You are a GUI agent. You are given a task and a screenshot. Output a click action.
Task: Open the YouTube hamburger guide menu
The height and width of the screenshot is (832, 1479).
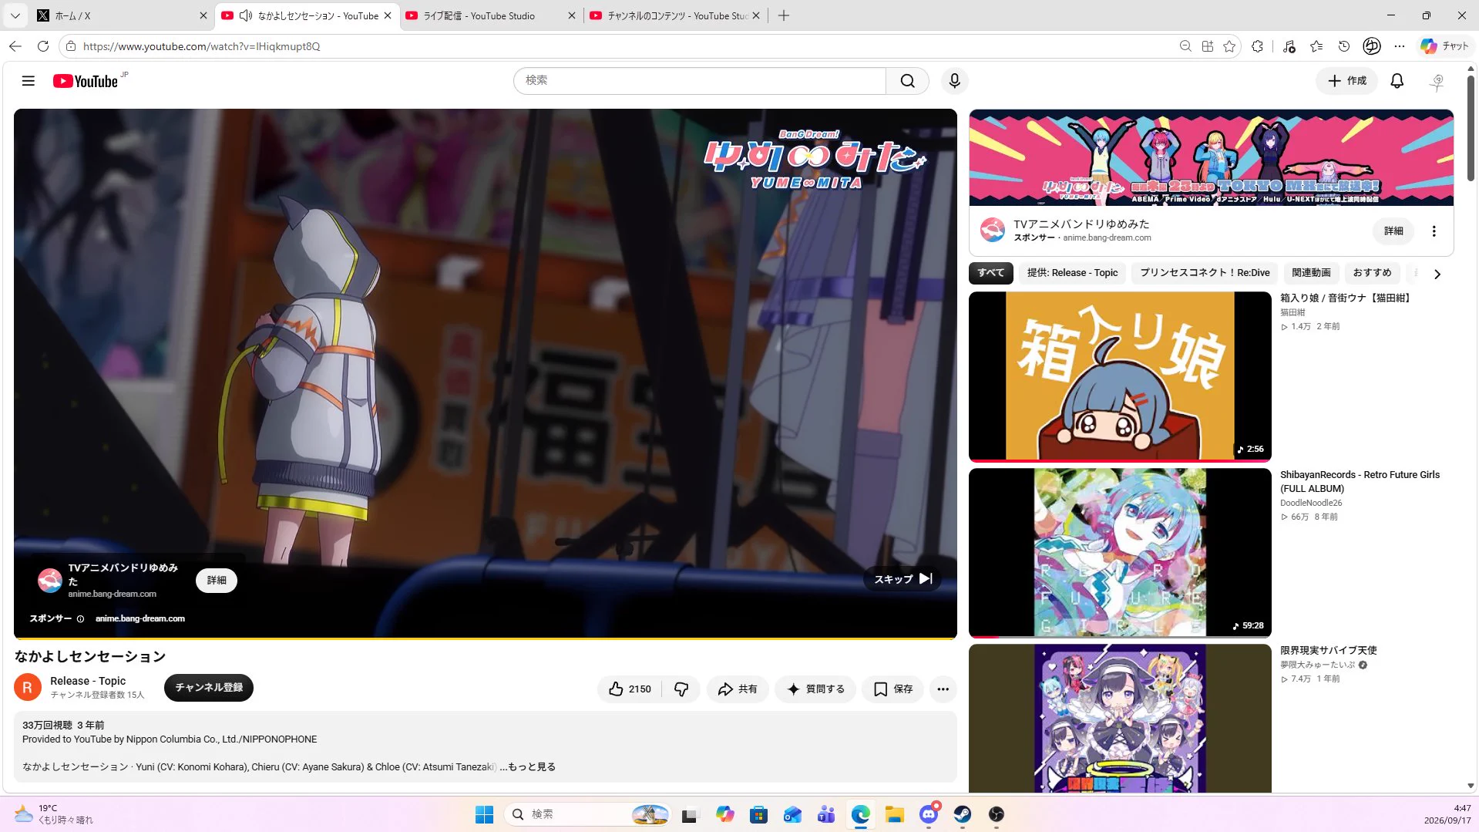tap(29, 81)
